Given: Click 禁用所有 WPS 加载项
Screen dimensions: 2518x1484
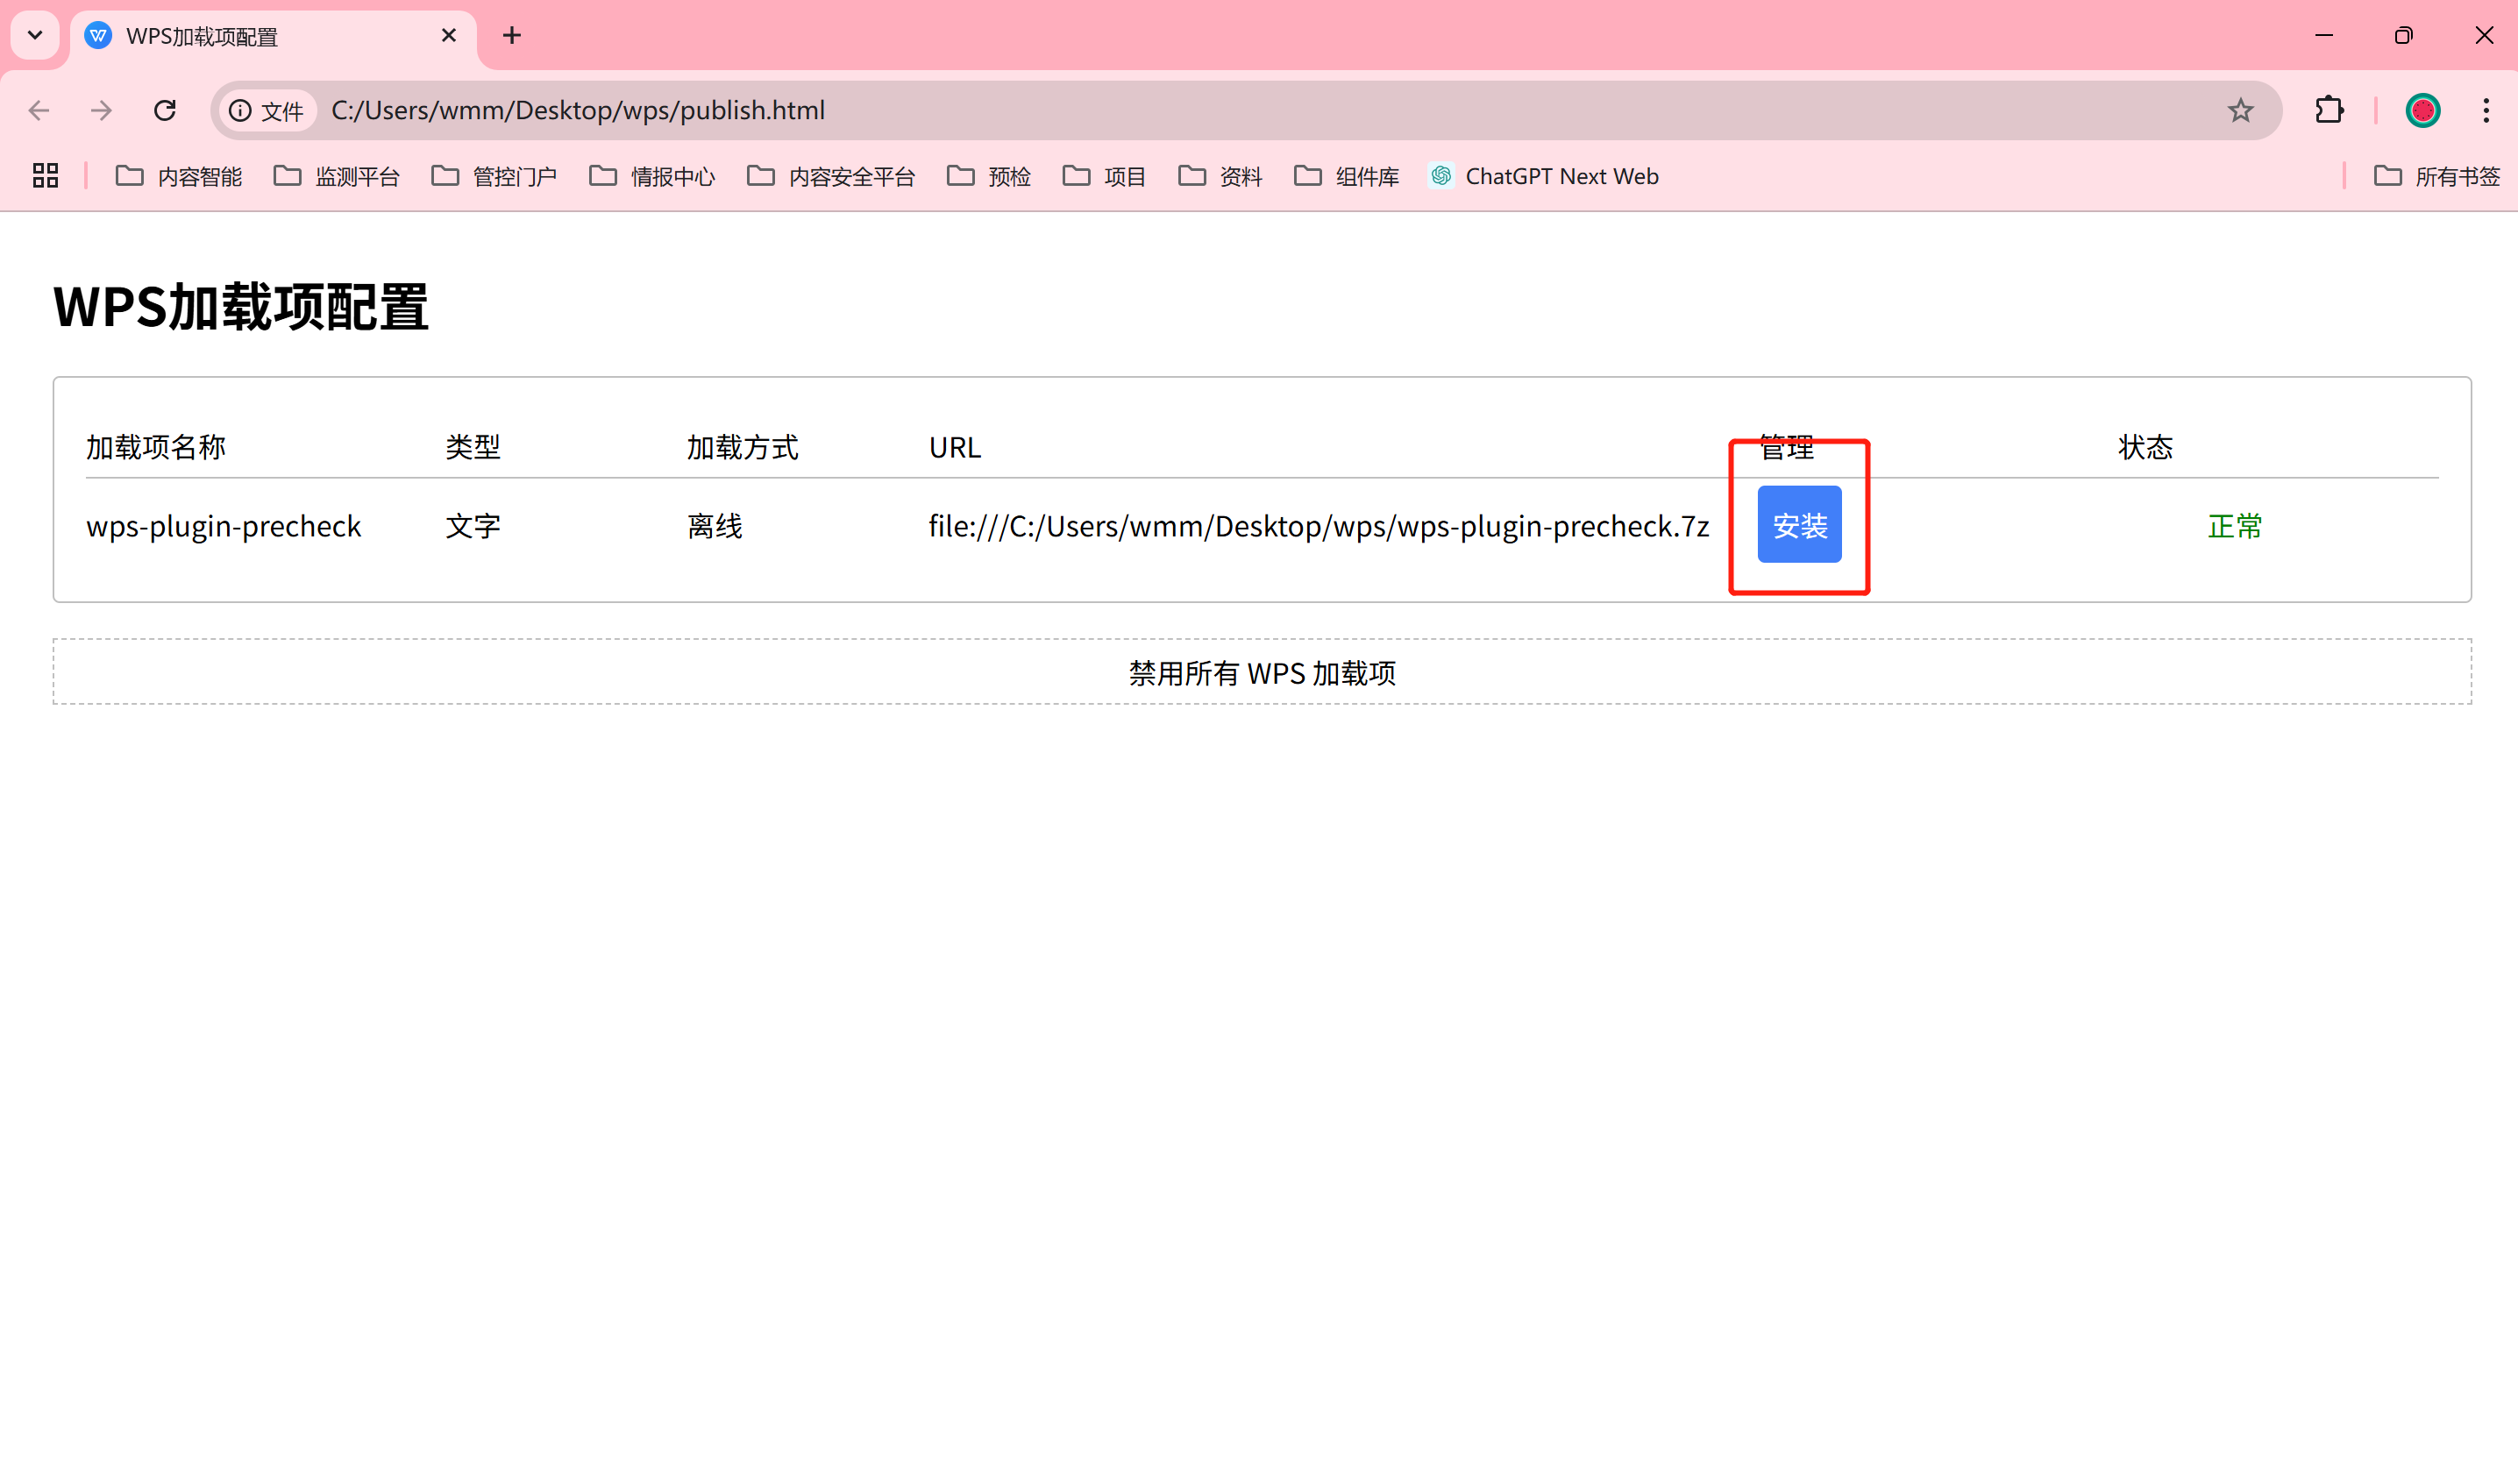Looking at the screenshot, I should [x=1263, y=672].
